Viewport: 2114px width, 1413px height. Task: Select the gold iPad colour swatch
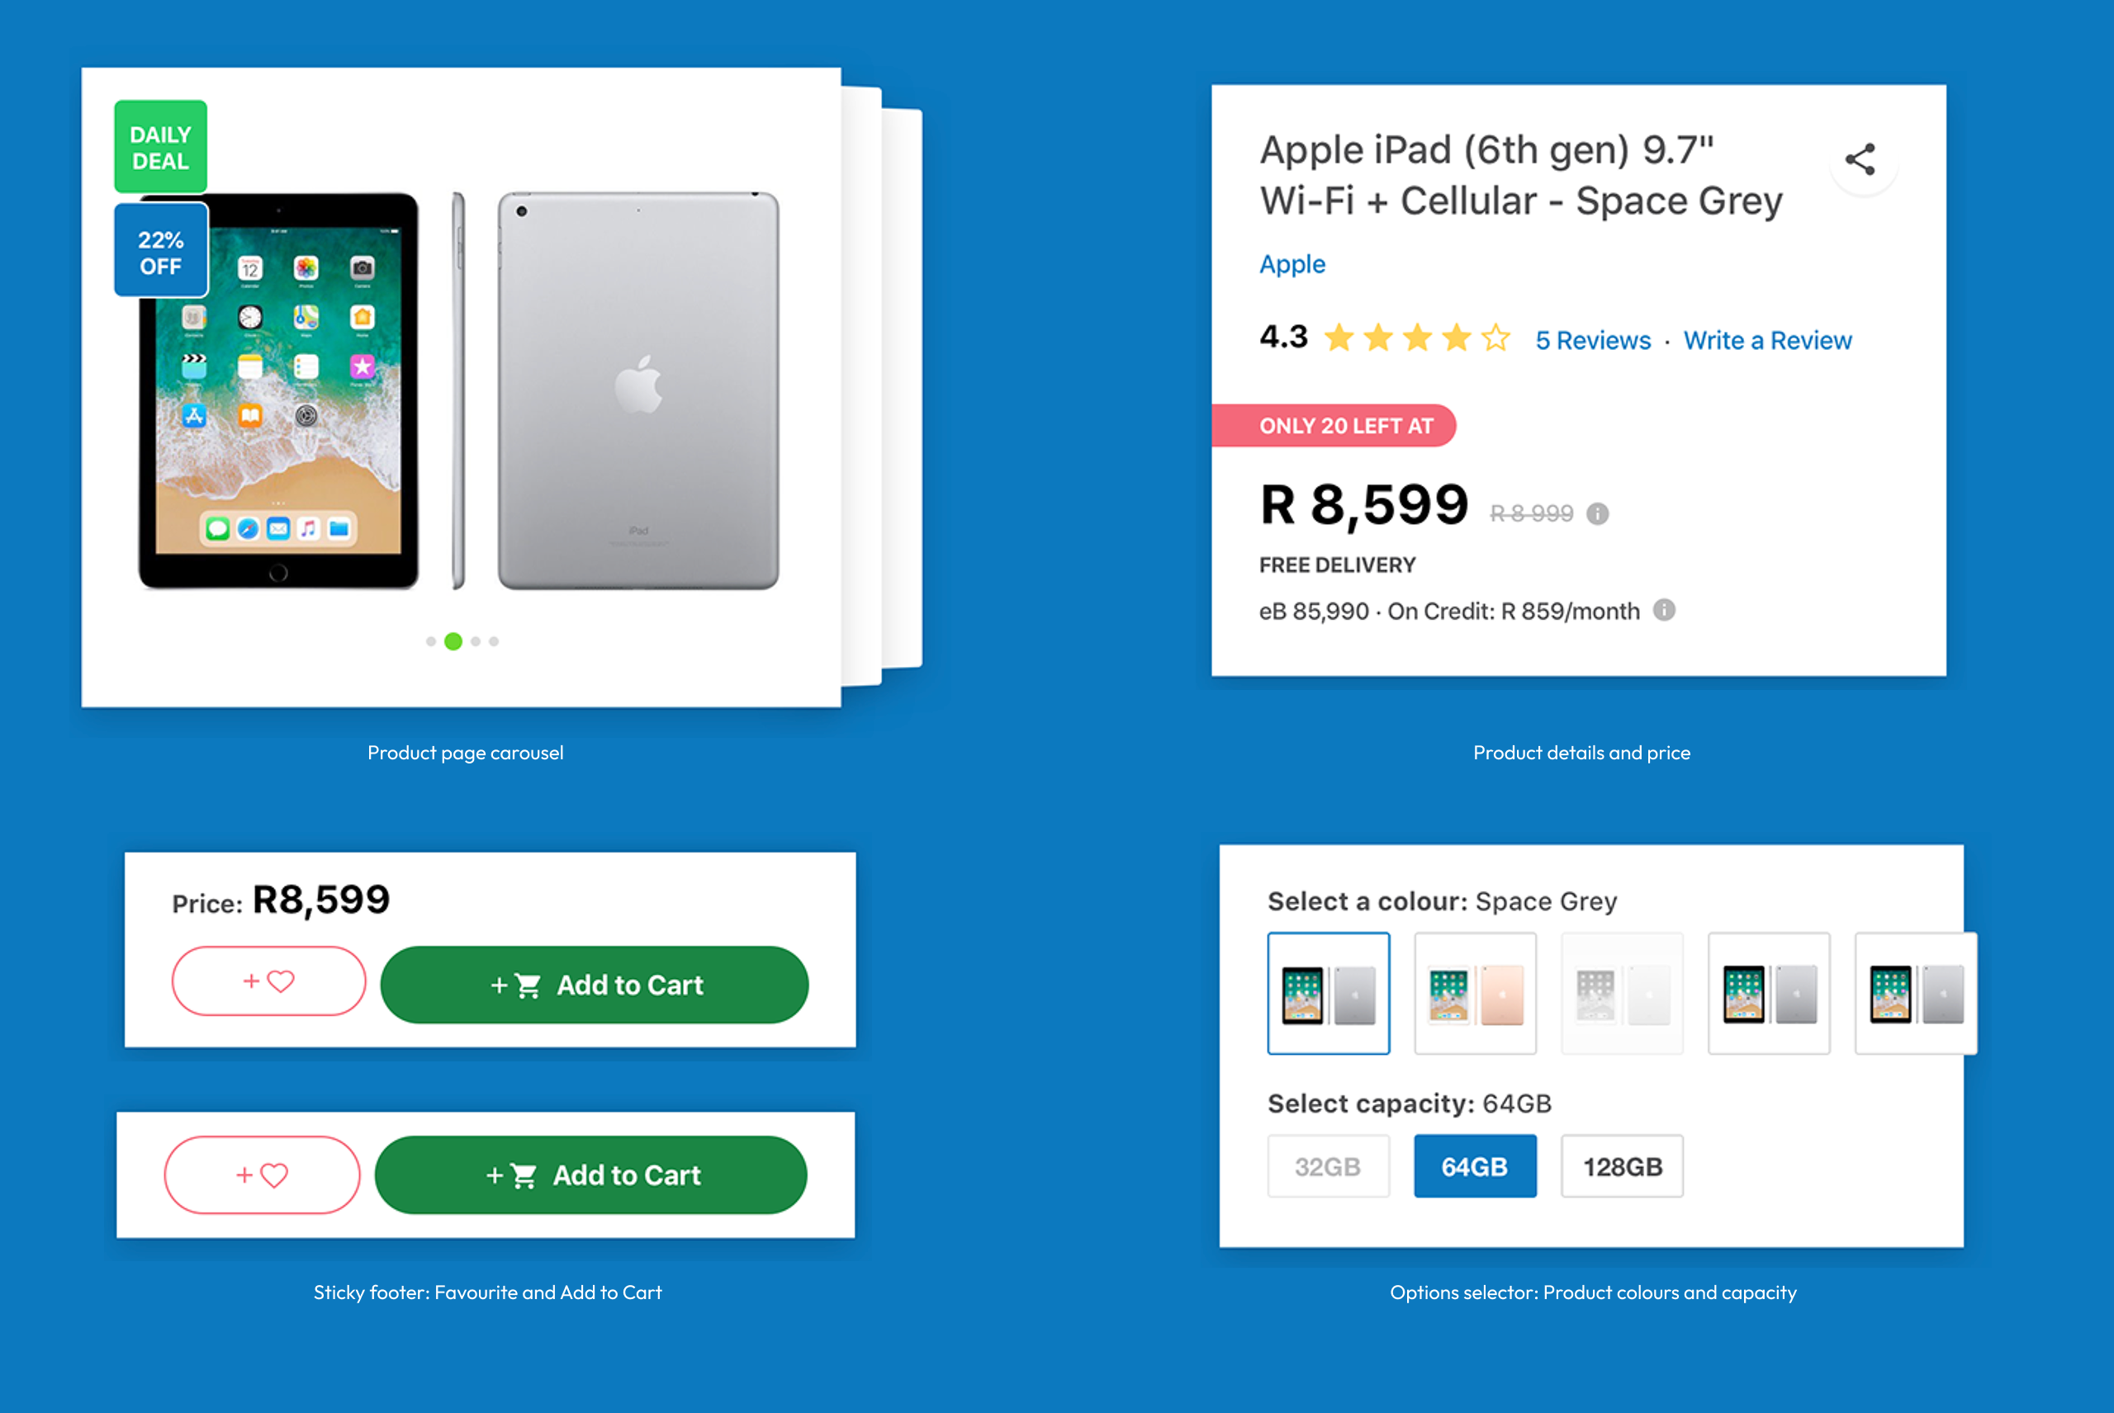point(1475,993)
